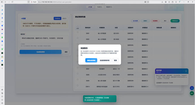Image resolution: width=195 pixels, height=105 pixels.
Task: Click the 所属模块 column header
Action: [x=102, y=28]
